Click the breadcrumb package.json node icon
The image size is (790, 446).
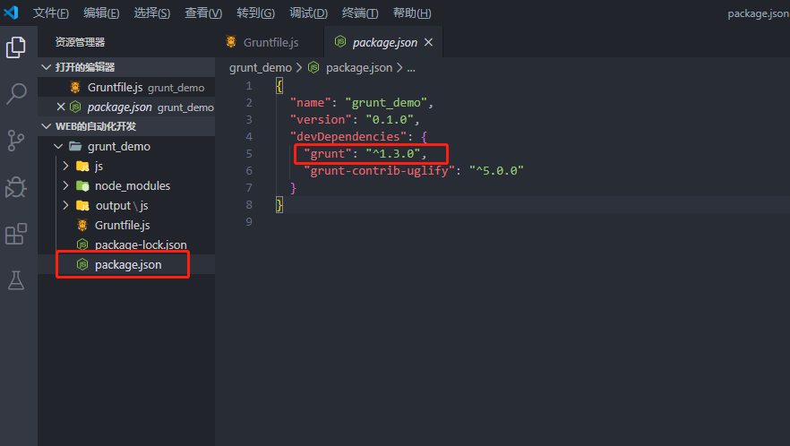tap(313, 67)
